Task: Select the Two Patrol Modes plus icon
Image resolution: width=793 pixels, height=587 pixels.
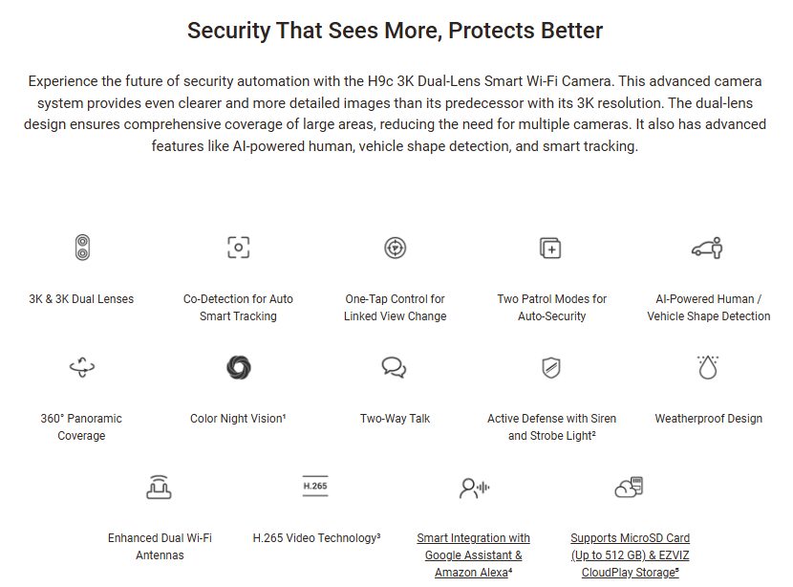Action: (550, 248)
